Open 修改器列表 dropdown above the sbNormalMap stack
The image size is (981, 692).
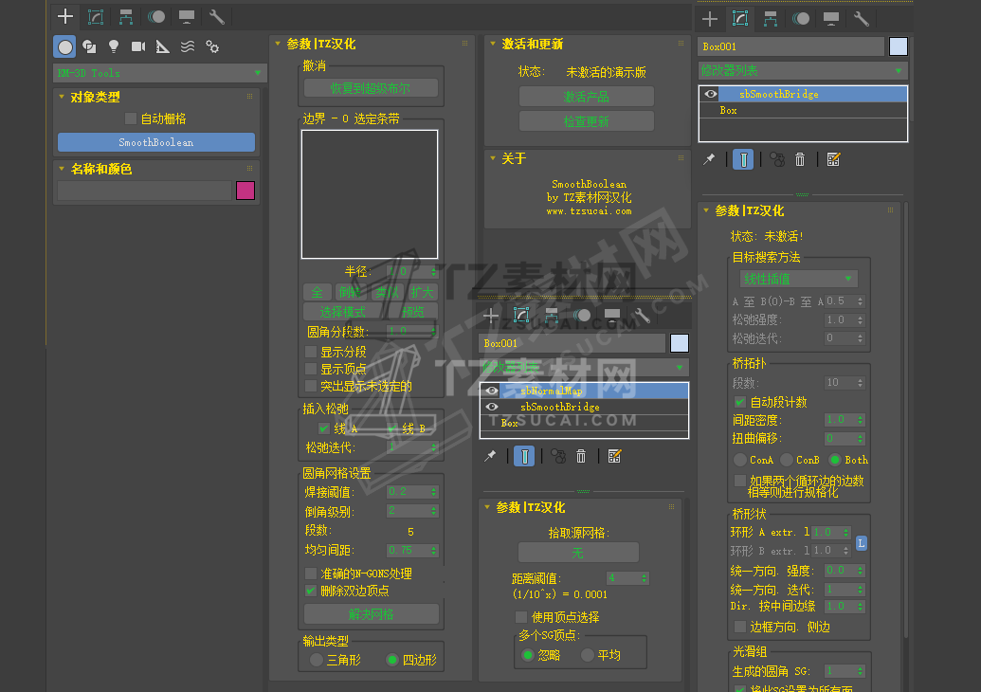click(585, 367)
